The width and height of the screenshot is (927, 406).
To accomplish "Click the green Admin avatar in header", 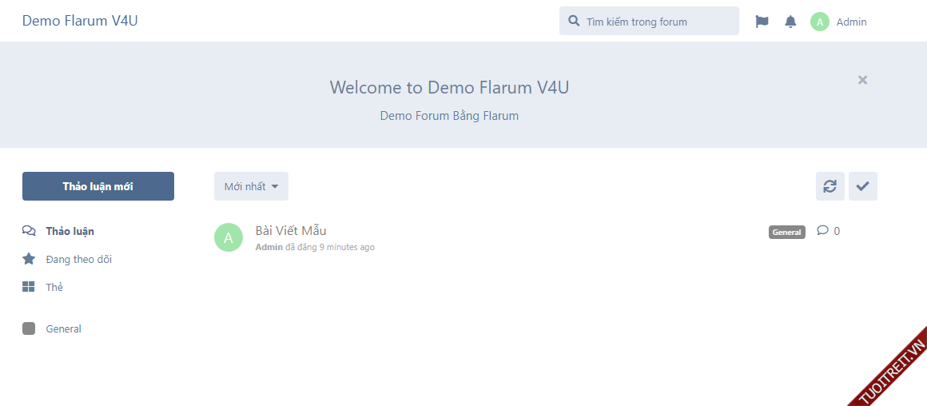I will tap(819, 22).
